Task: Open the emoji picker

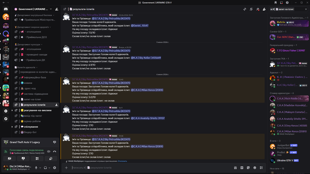Action: (255, 168)
